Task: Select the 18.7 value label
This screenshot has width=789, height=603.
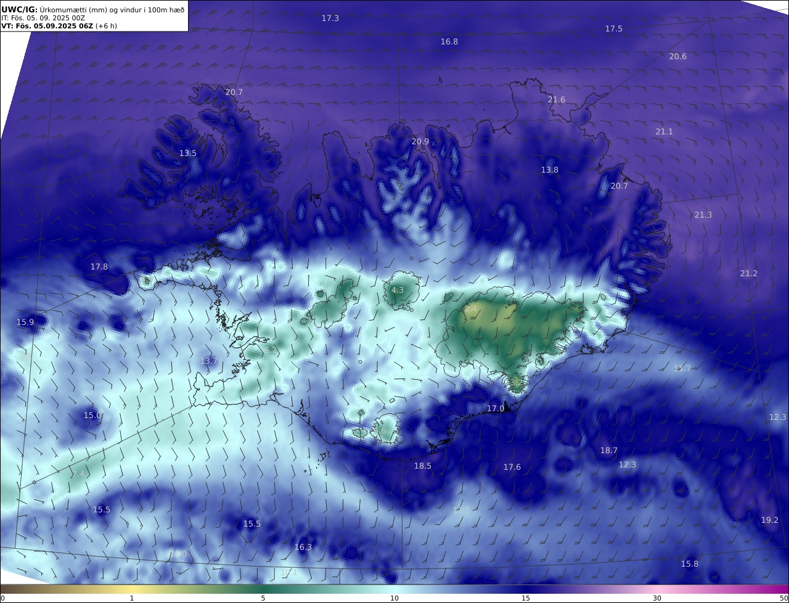Action: [x=609, y=451]
